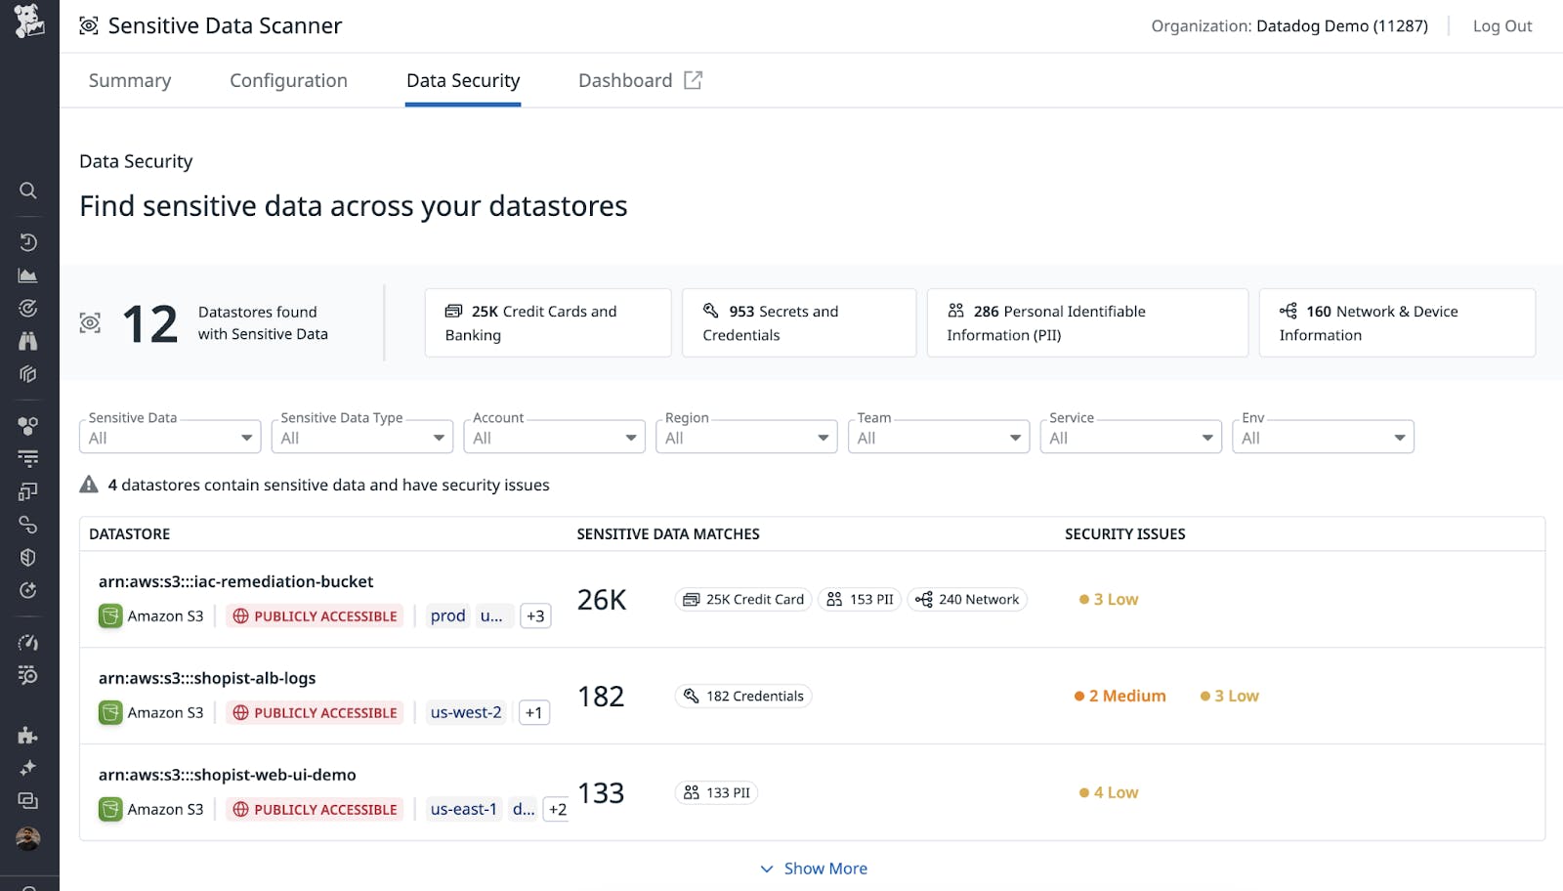Open the Configuration tab
Viewport: 1563px width, 891px height.
tap(288, 80)
